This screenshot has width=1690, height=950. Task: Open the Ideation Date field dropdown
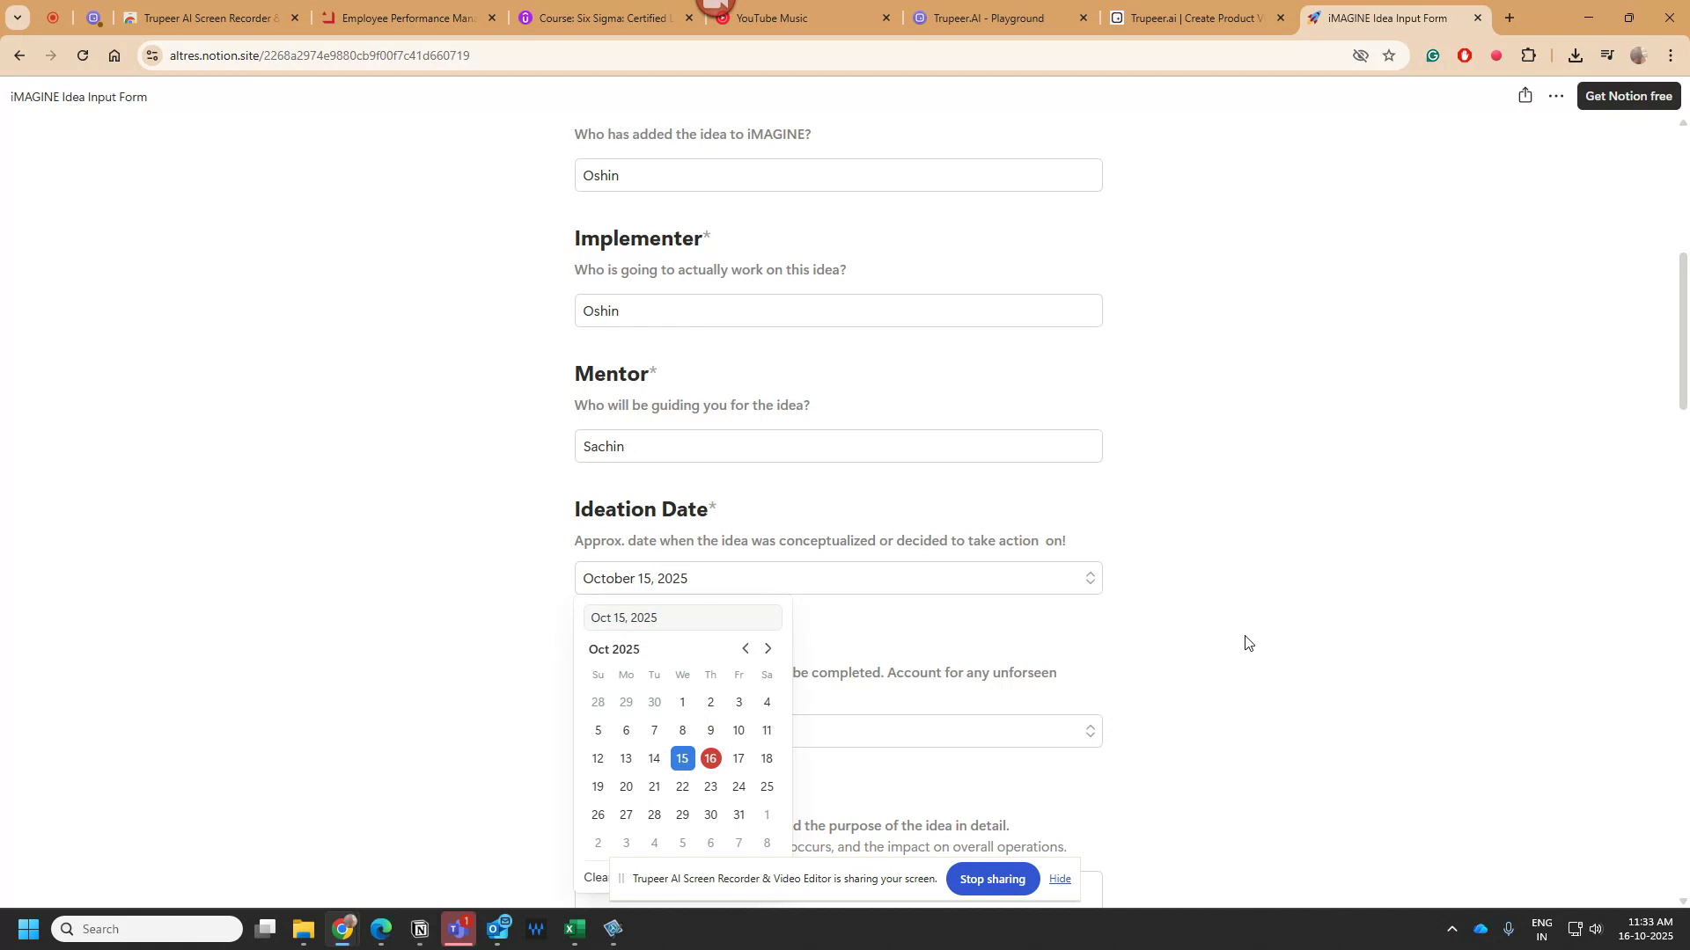(x=1089, y=578)
